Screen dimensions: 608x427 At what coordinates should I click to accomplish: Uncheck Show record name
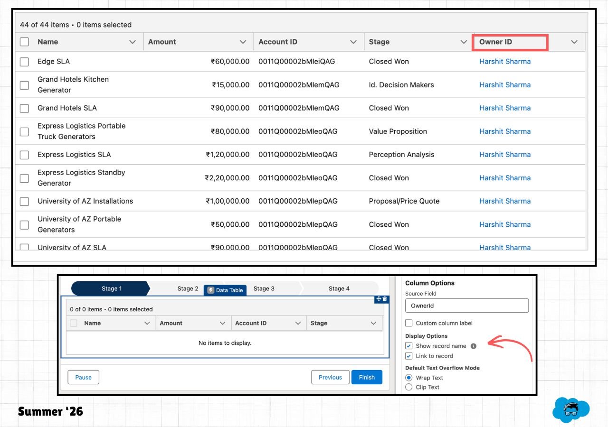click(x=408, y=346)
